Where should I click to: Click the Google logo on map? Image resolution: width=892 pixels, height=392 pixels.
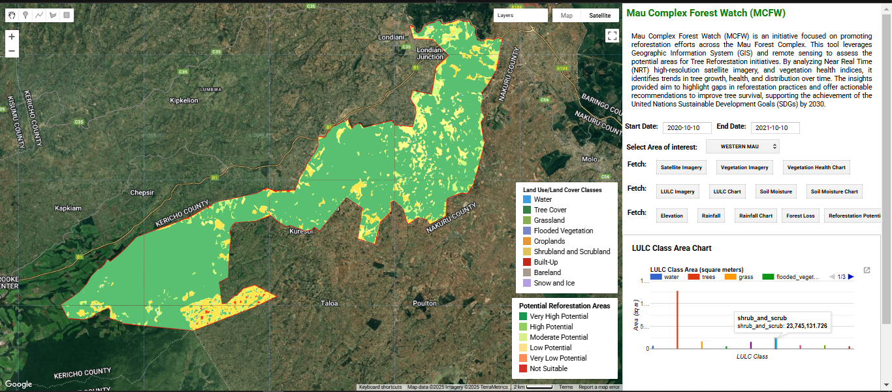tap(18, 384)
